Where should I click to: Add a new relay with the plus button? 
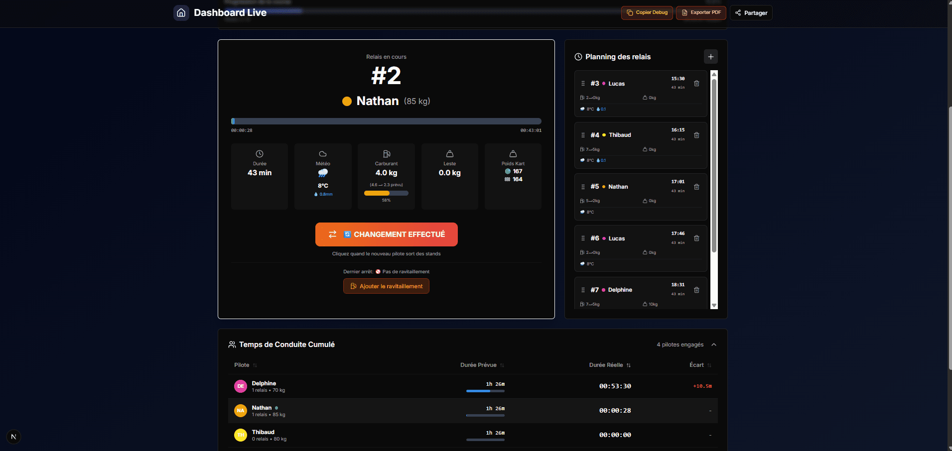point(710,56)
